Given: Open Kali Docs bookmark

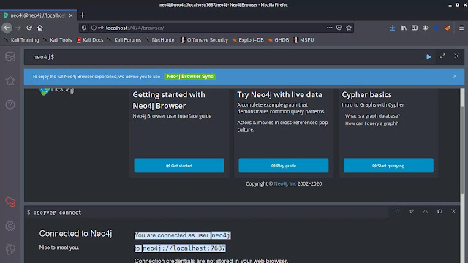Looking at the screenshot, I should (90, 40).
